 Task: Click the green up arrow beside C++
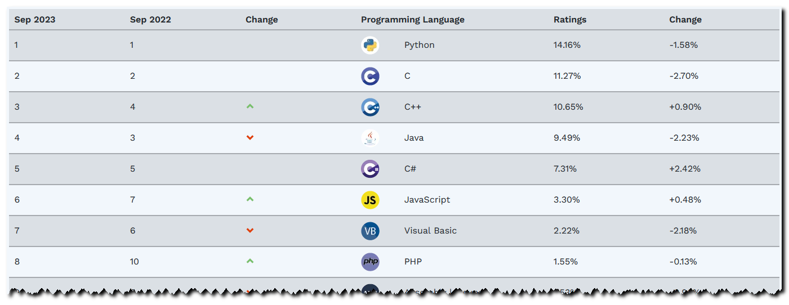250,106
